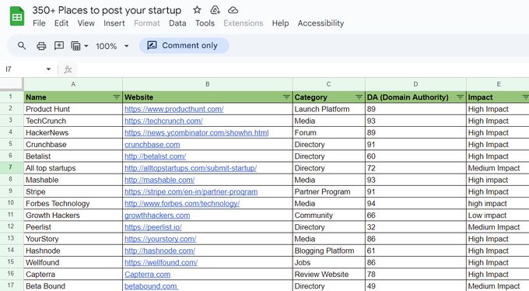Click the add comment icon in the toolbar
This screenshot has width=529, height=291.
[x=59, y=46]
